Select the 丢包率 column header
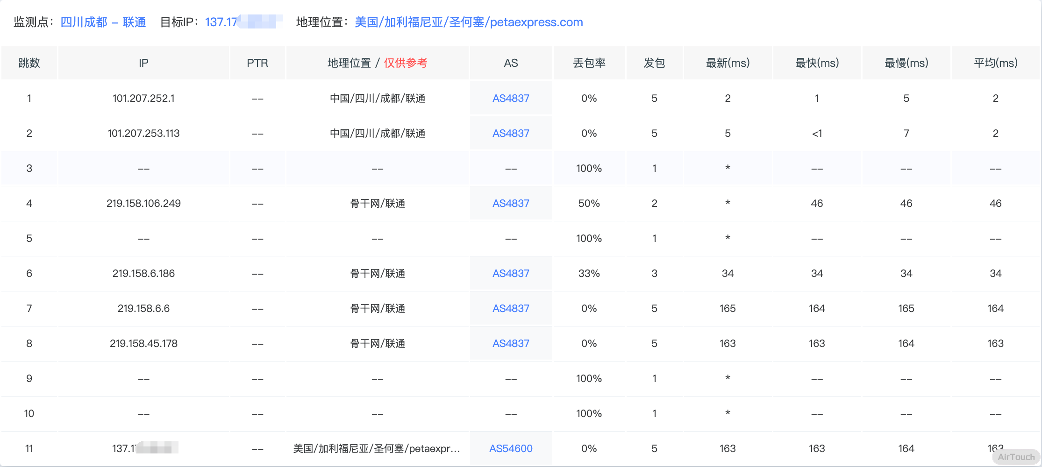 589,63
